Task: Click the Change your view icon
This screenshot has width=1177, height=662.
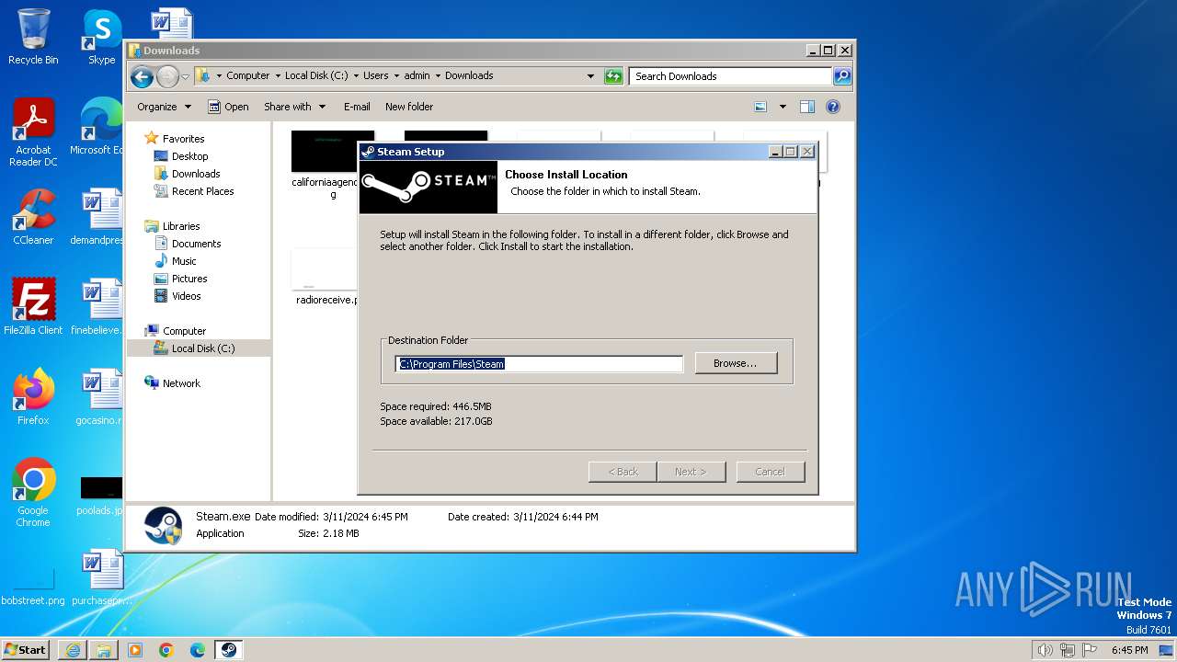Action: (x=760, y=107)
